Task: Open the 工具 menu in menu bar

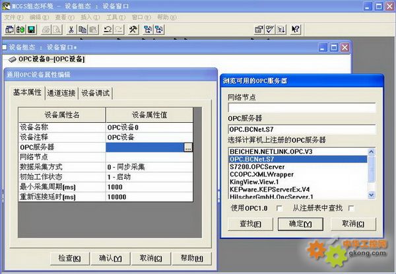Action: click(x=115, y=17)
